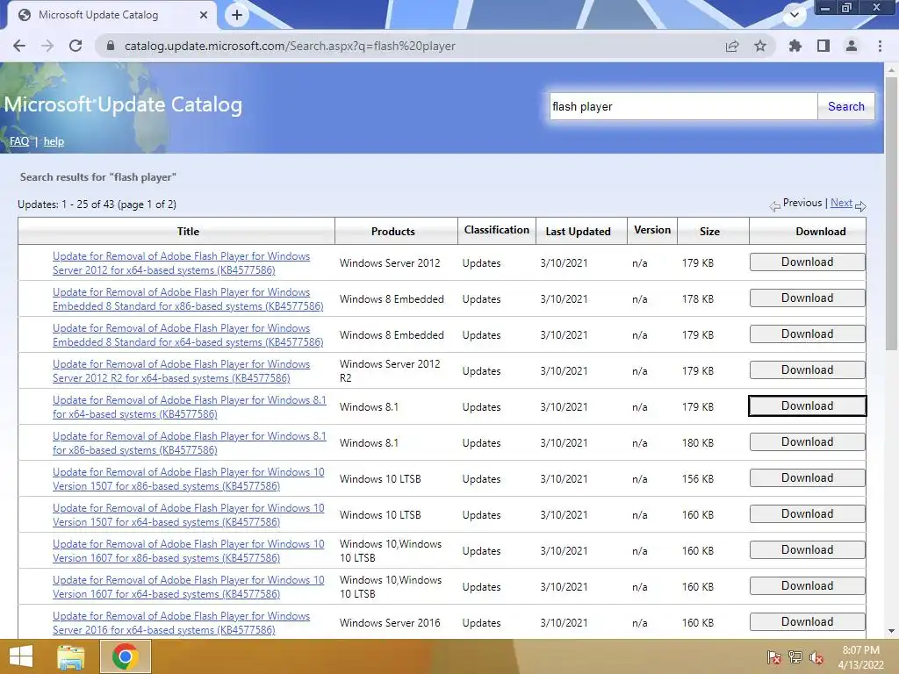Image resolution: width=899 pixels, height=674 pixels.
Task: Open Chrome's three-dot menu
Action: [880, 46]
